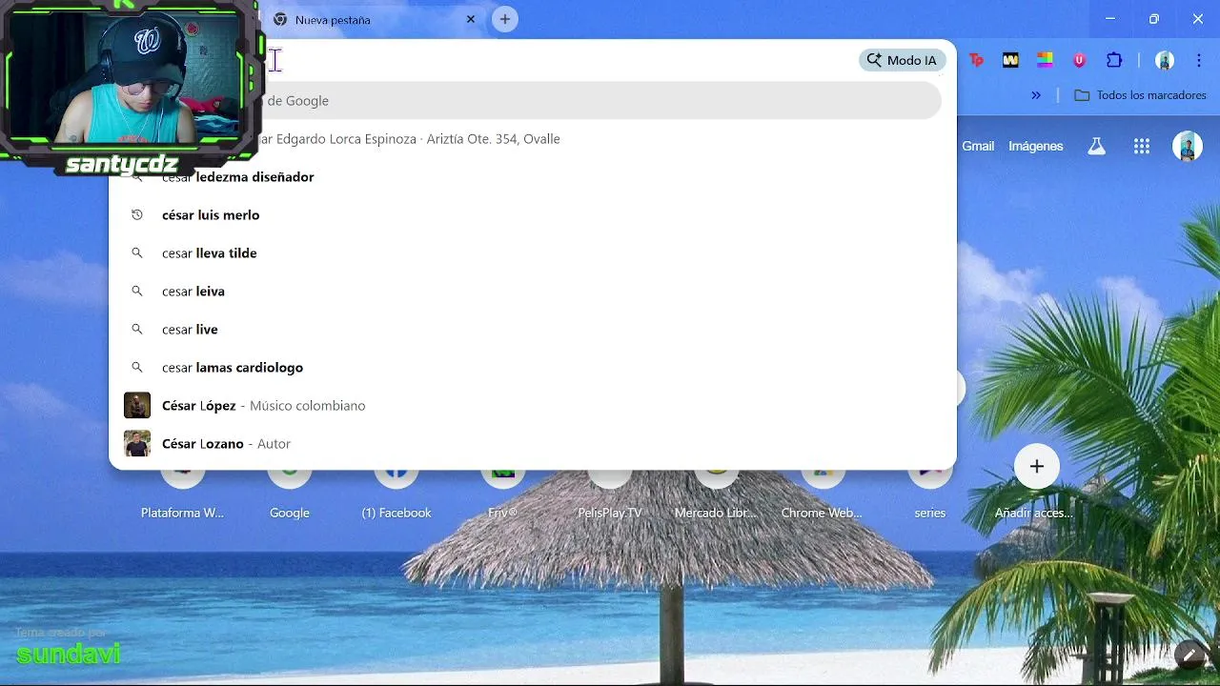Click search icon beside cesar leiva
This screenshot has width=1220, height=686.
137,292
